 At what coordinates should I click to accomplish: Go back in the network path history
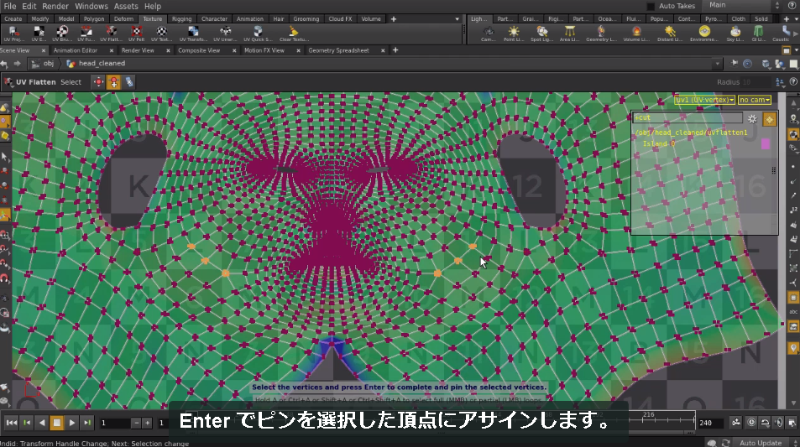click(x=4, y=64)
